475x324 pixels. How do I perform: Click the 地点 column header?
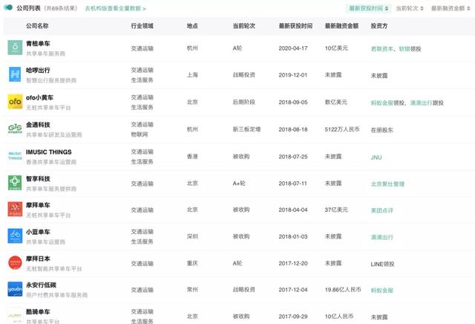[x=192, y=26]
